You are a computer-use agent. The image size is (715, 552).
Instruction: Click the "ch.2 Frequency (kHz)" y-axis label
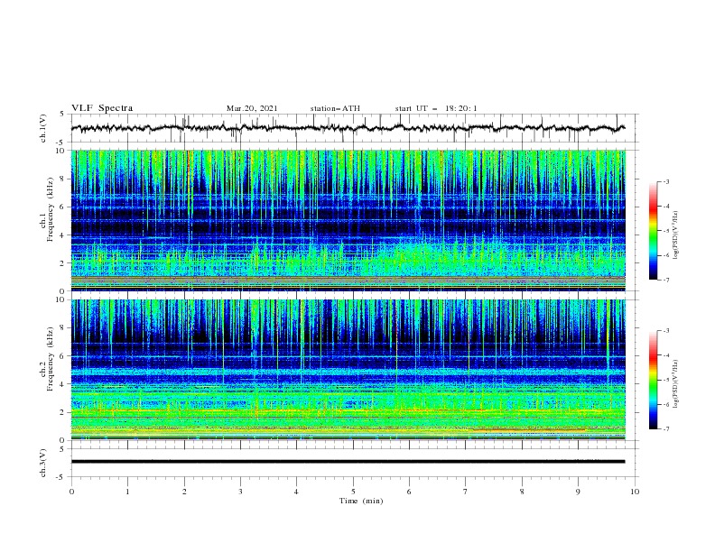tap(47, 359)
